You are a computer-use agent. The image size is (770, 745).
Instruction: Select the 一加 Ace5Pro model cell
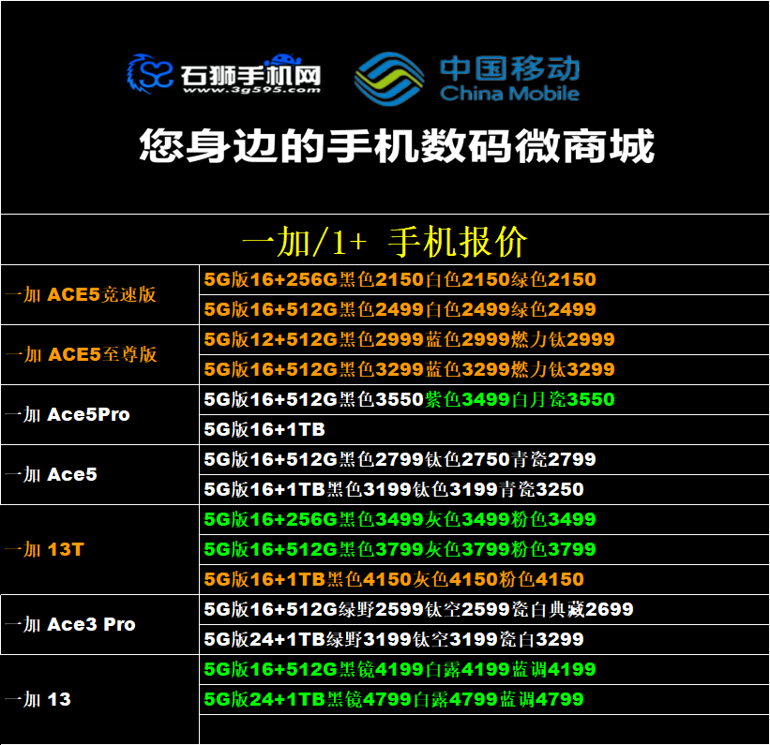99,415
